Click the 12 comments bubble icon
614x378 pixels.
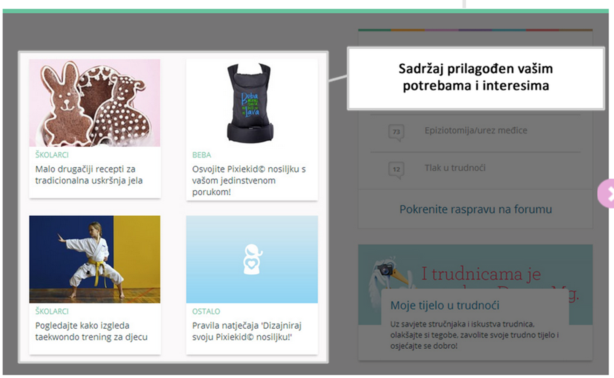[396, 170]
